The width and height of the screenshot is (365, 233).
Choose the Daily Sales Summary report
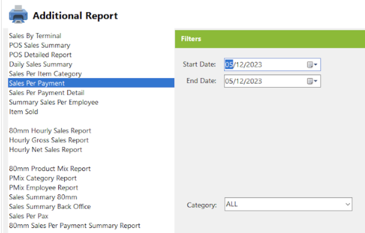(x=41, y=64)
